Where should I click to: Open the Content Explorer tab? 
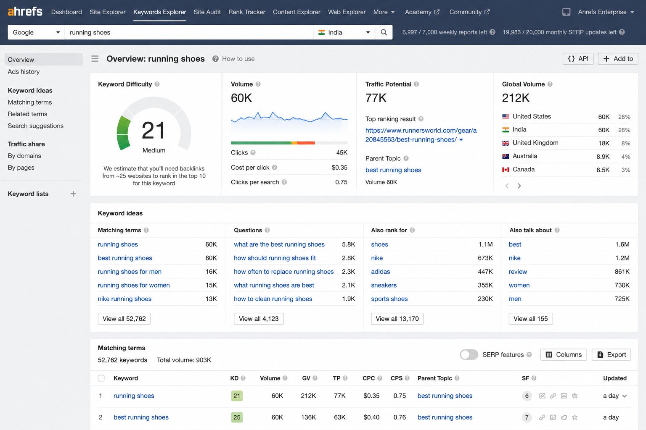point(297,12)
